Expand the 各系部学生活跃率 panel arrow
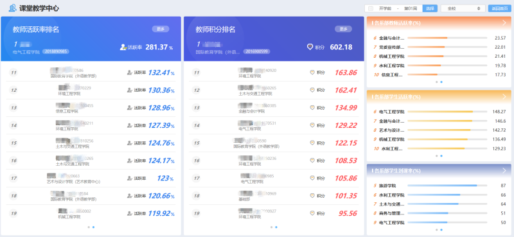 coord(504,97)
